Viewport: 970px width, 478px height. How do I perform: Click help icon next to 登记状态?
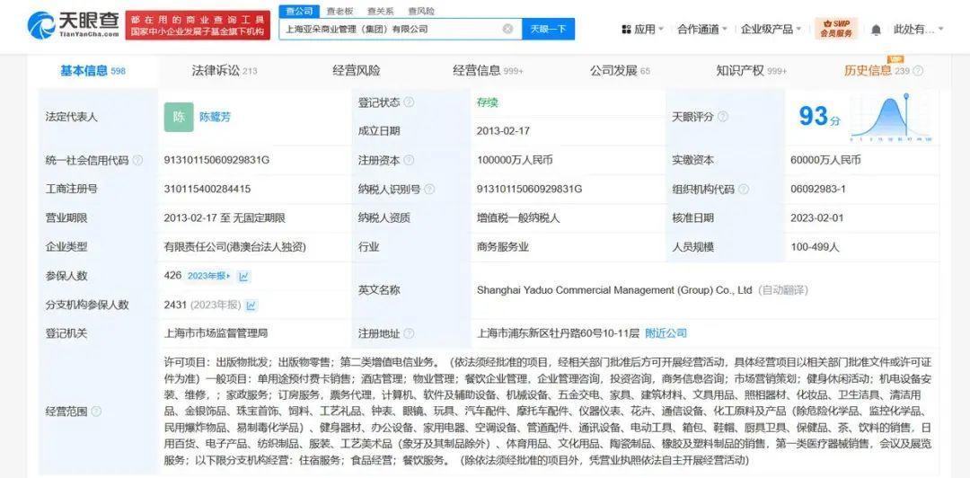409,102
